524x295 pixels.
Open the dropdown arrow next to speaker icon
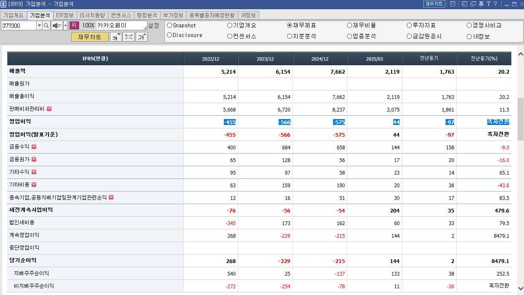[65, 26]
